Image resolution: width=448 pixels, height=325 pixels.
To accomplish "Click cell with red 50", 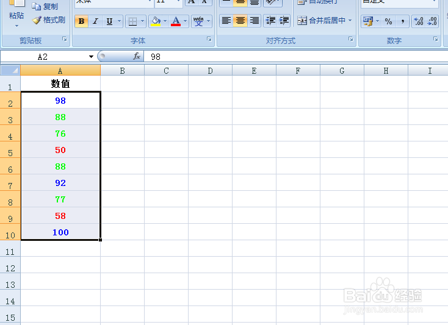I will [x=60, y=150].
